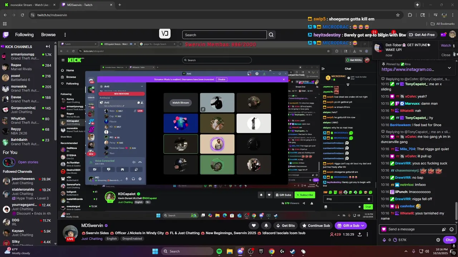Viewport: 458px width, 257px height.
Task: Open the Chrome extensions puzzle icon
Action: [410, 15]
